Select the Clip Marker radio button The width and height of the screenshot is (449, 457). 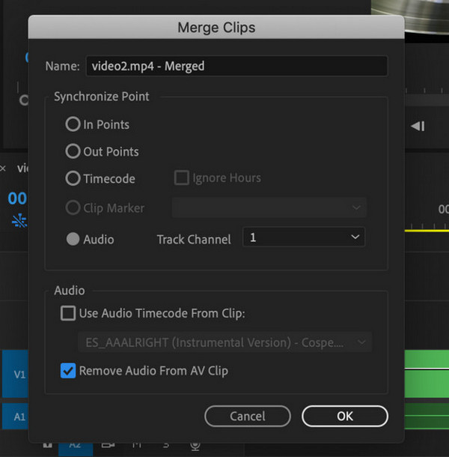pos(73,208)
